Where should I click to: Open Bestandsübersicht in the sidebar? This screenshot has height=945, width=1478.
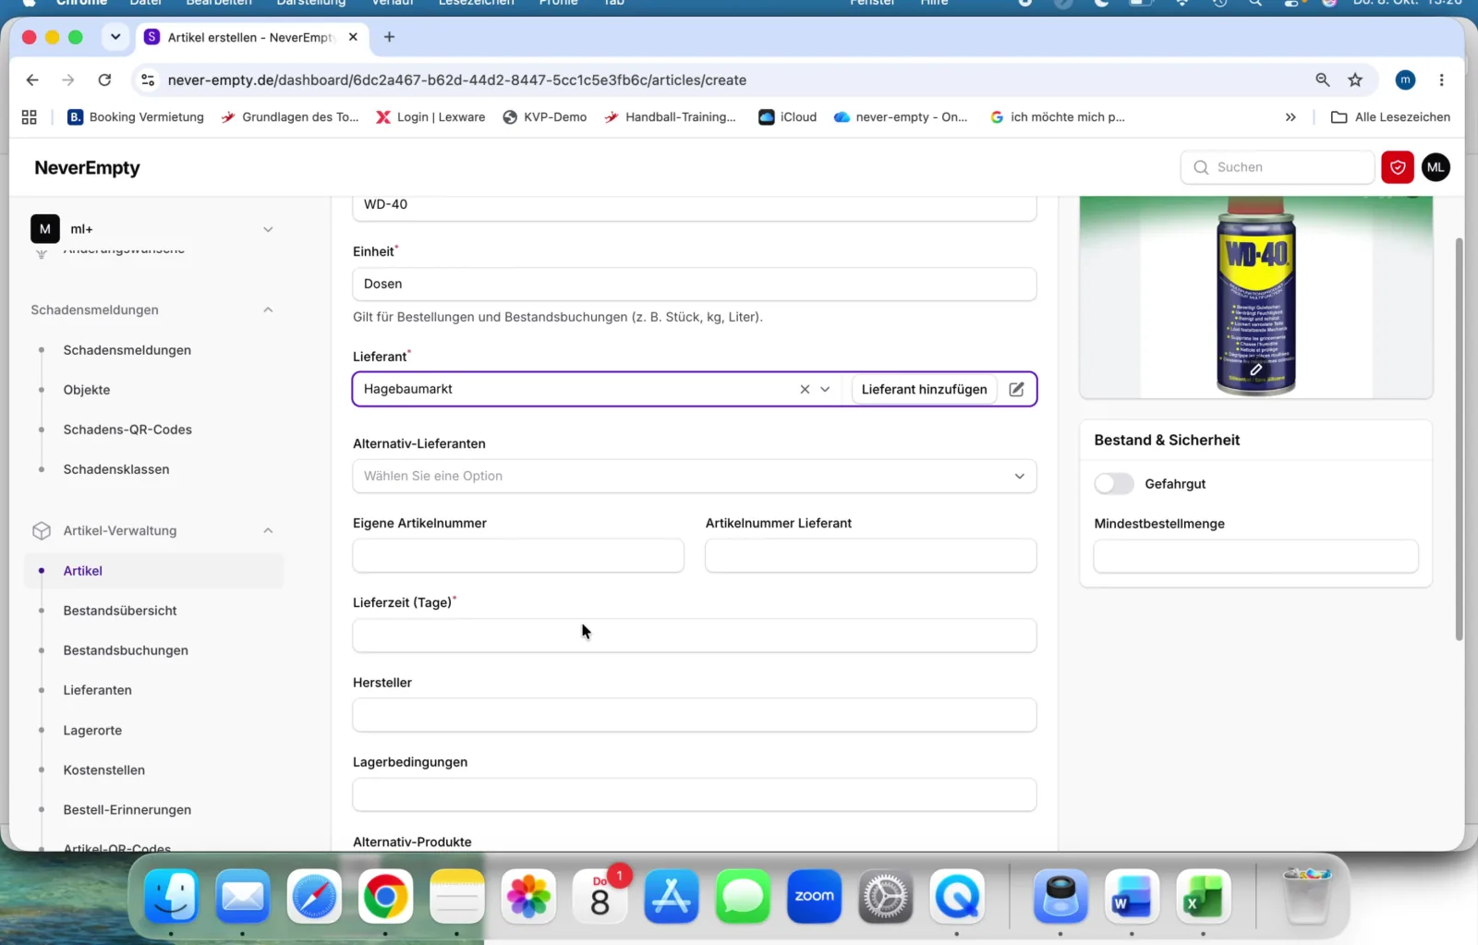pyautogui.click(x=120, y=611)
